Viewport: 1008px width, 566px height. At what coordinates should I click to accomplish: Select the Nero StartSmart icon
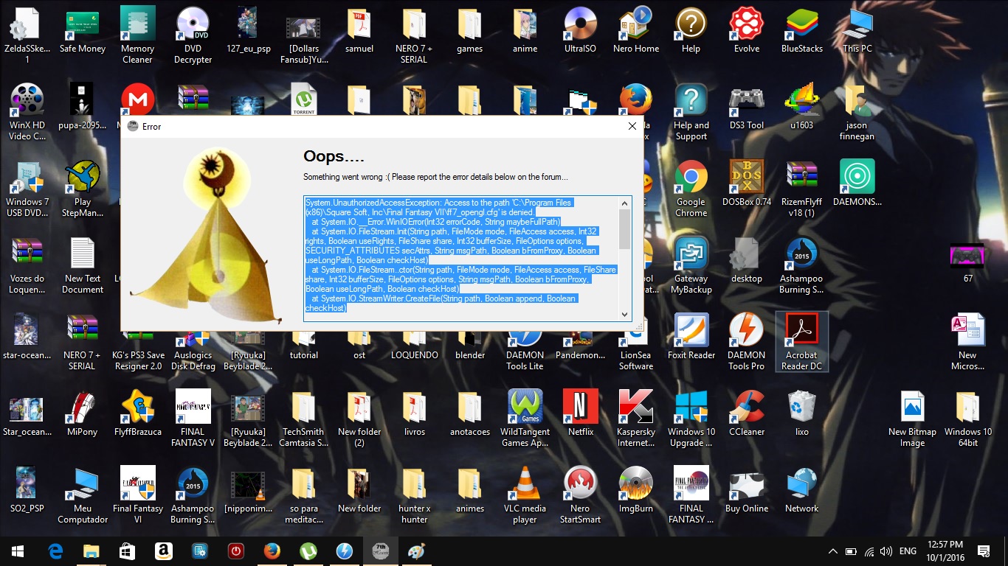coord(581,495)
